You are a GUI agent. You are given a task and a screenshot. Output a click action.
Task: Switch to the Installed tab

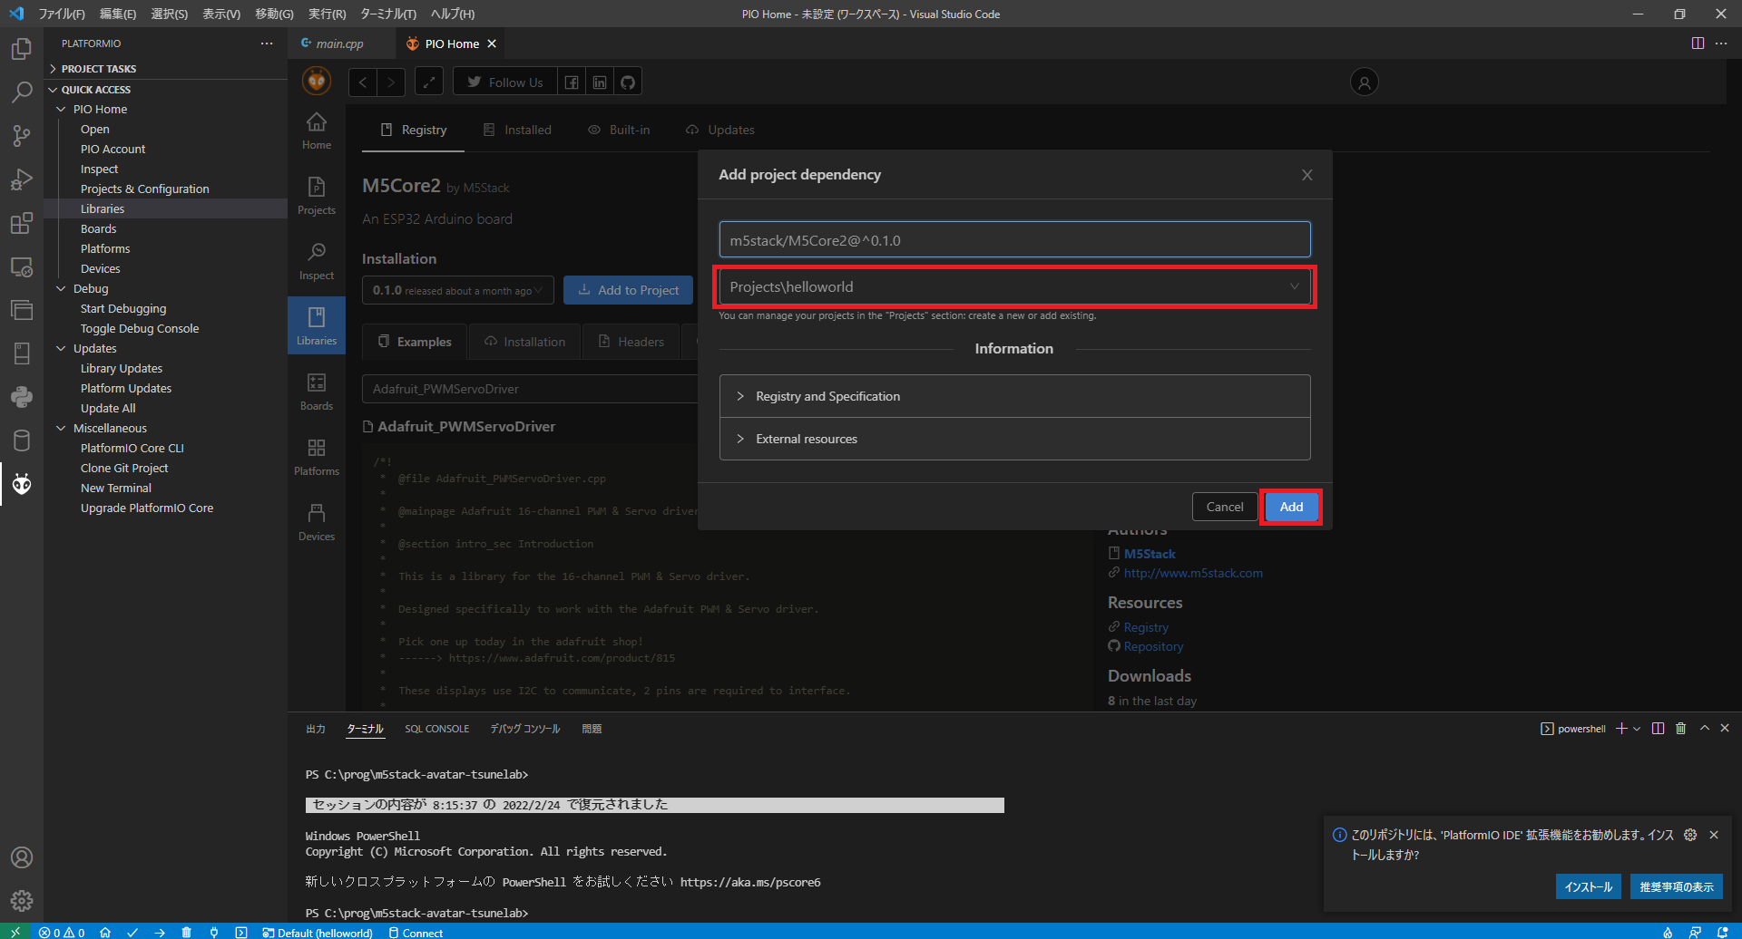point(526,130)
